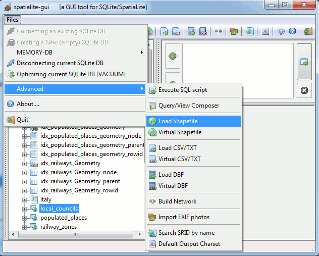The height and width of the screenshot is (256, 319).
Task: Select the railway_zones table
Action: [59, 227]
